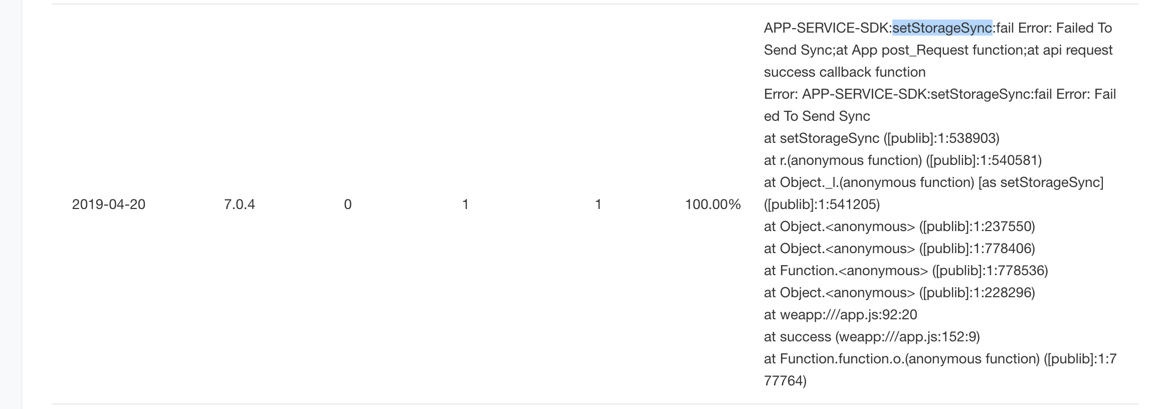Click the APP-SERVICE-SDK text in first line
The width and height of the screenshot is (1151, 409).
826,28
